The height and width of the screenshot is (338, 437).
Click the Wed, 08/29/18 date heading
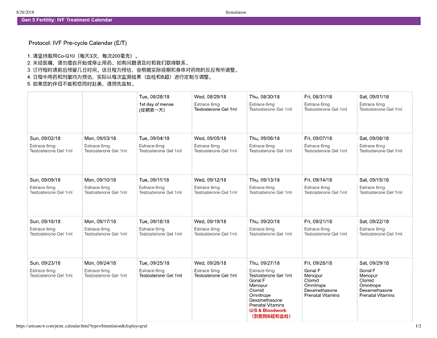[210, 97]
